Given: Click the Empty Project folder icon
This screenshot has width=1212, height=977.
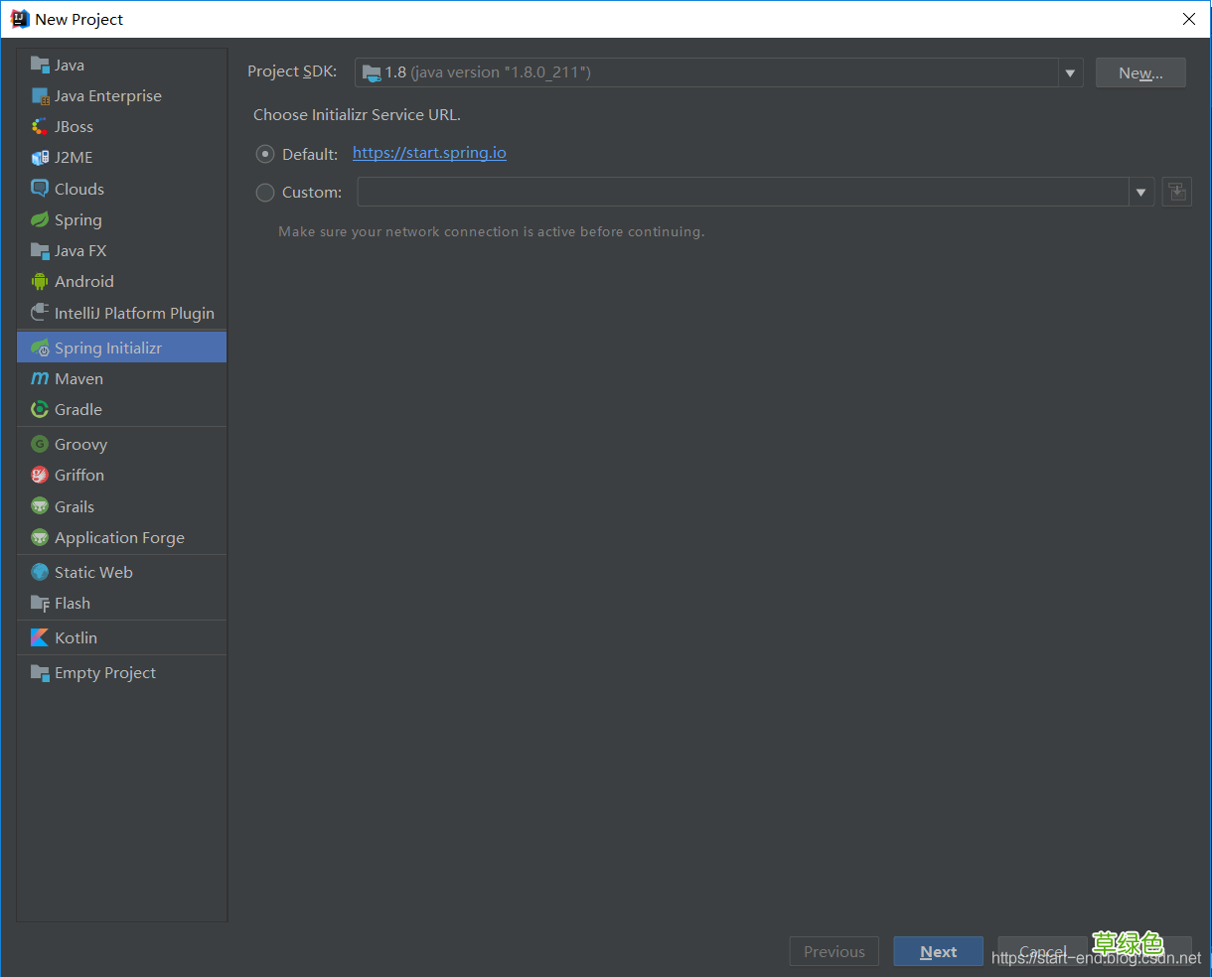Looking at the screenshot, I should pyautogui.click(x=40, y=672).
